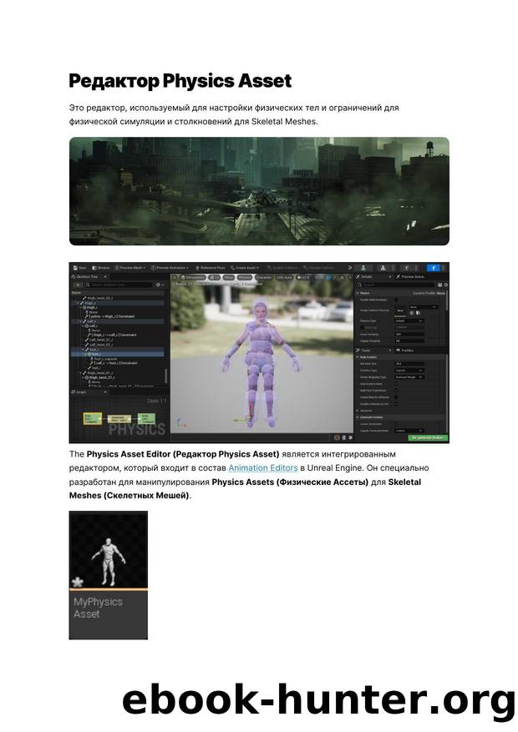Click the step forward button
Screen dimensions: 518x732
(350, 437)
